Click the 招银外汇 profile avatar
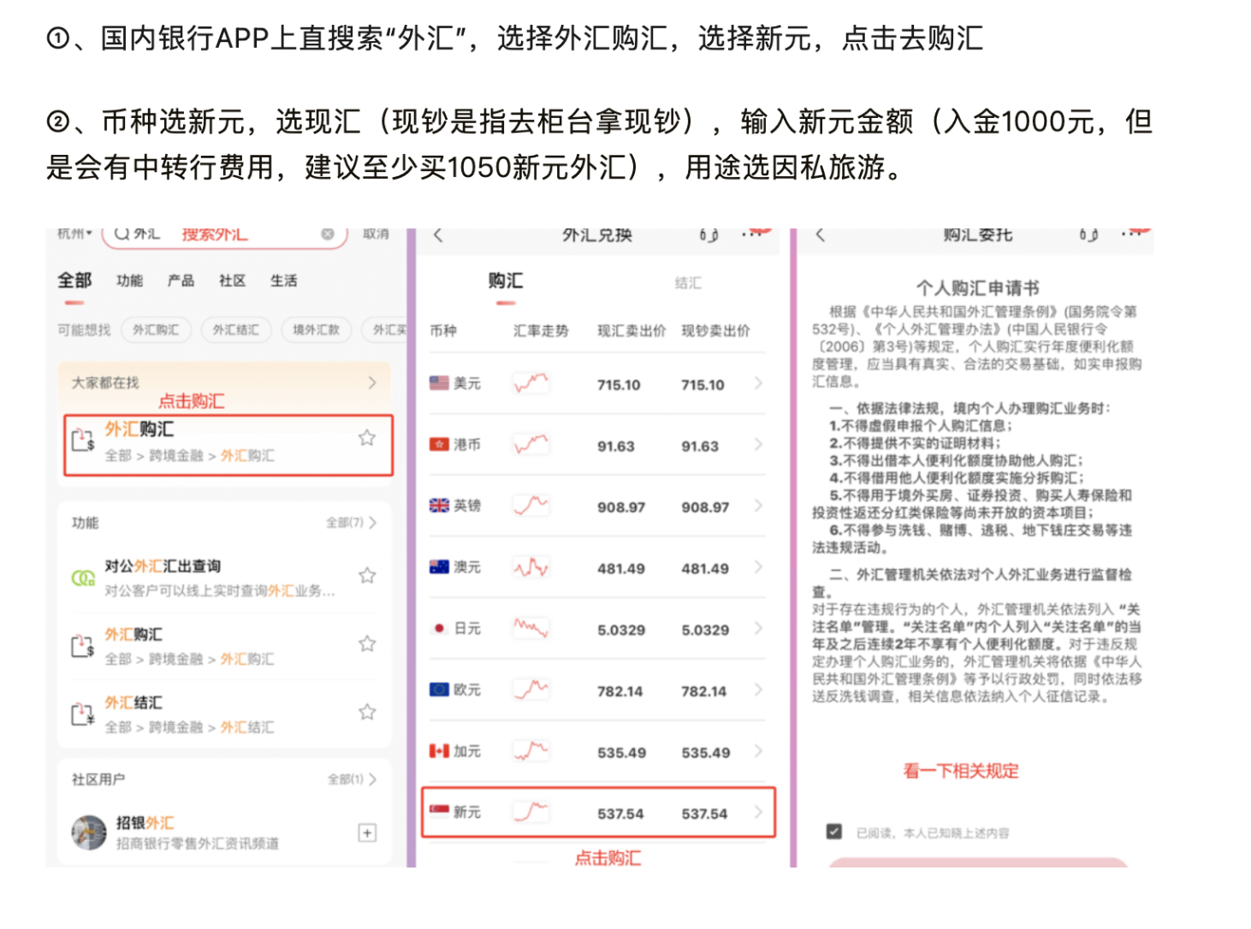The image size is (1251, 929). click(89, 832)
